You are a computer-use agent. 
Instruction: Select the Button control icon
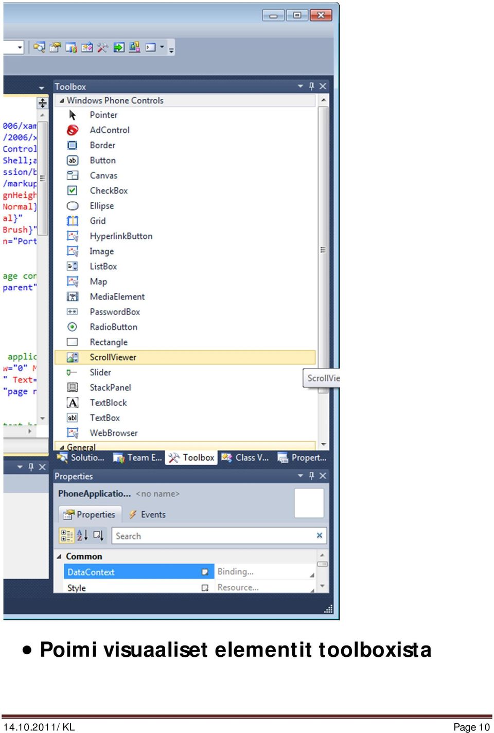(73, 161)
